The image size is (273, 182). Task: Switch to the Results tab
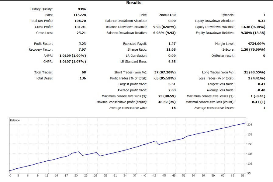pyautogui.click(x=133, y=2)
